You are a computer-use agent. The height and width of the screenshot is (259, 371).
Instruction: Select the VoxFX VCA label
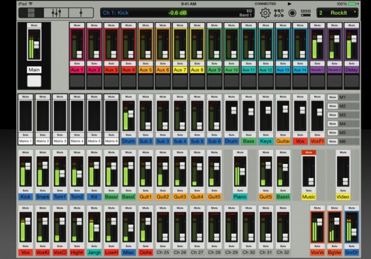pyautogui.click(x=317, y=141)
